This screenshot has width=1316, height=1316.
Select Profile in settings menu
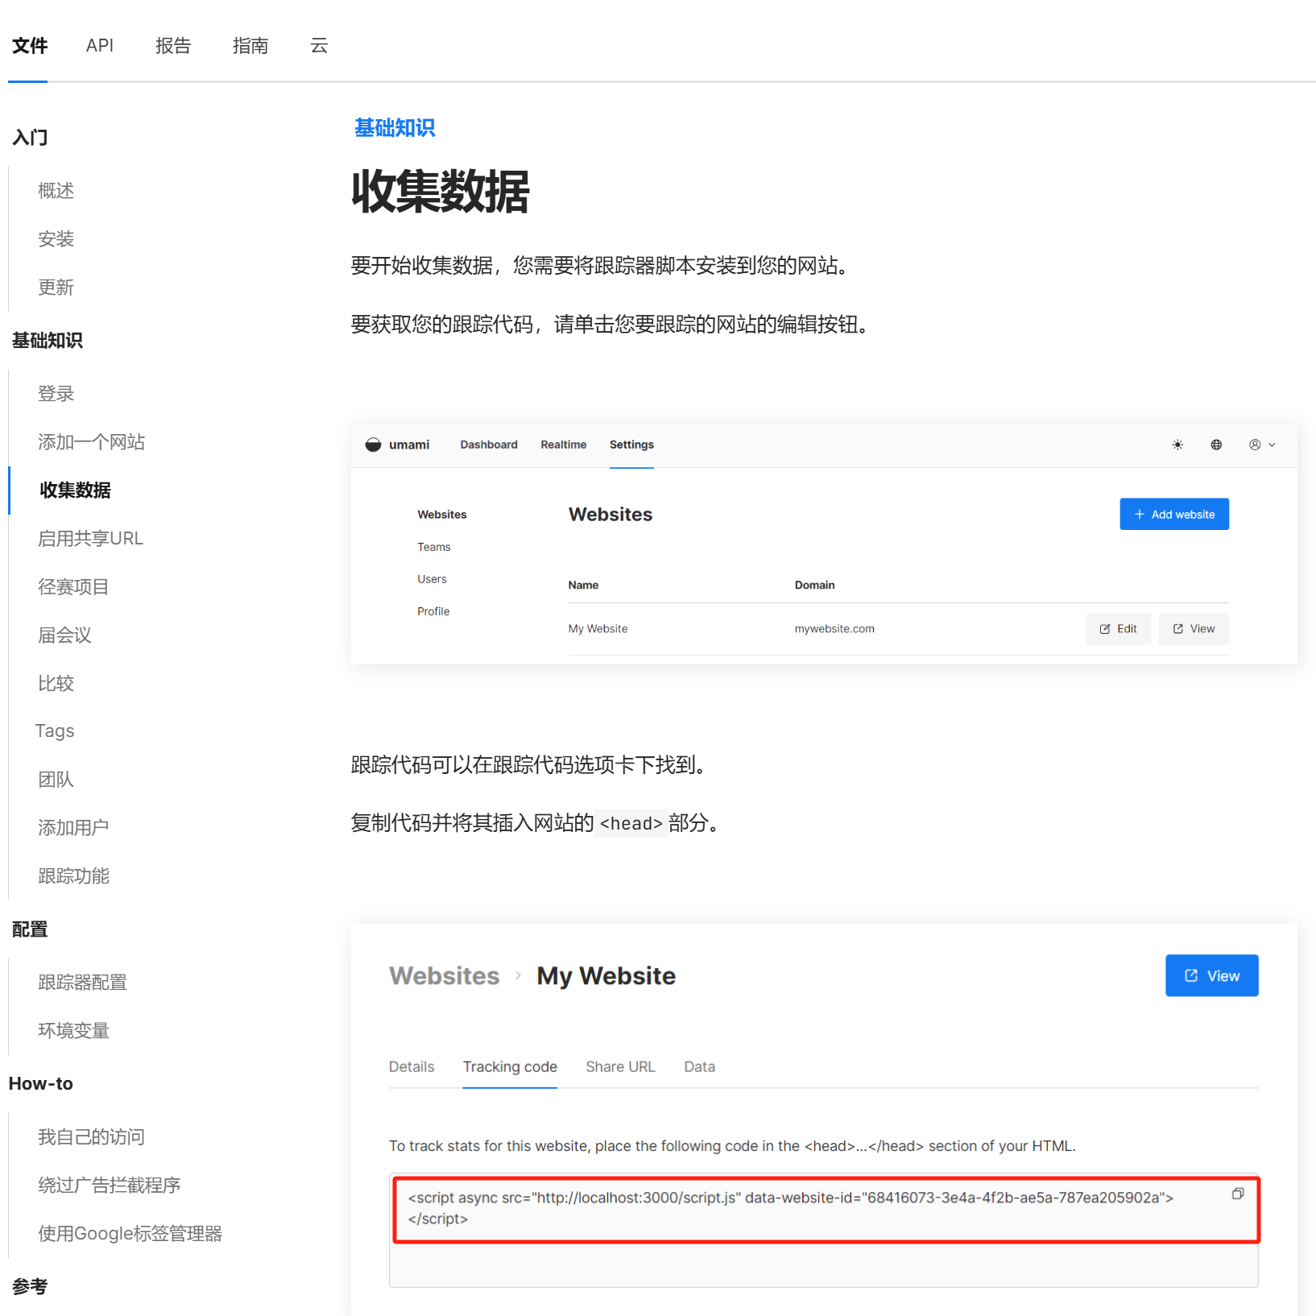pos(433,611)
